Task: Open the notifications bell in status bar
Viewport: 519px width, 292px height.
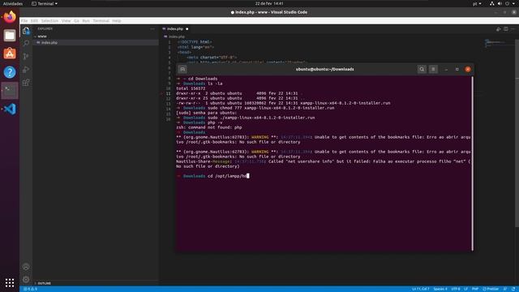Action: point(513,289)
